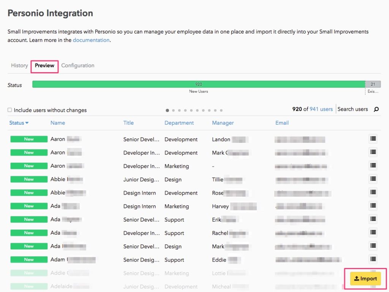
Task: Open details icon for Aaron Marketing row
Action: coord(373,166)
